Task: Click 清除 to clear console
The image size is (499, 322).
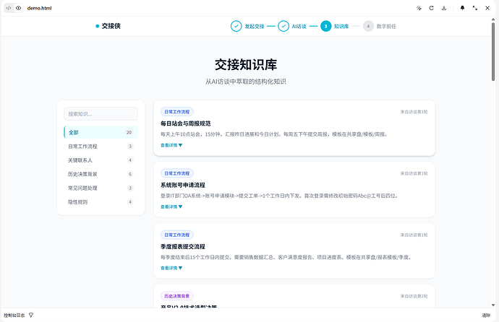Action: tap(486, 316)
